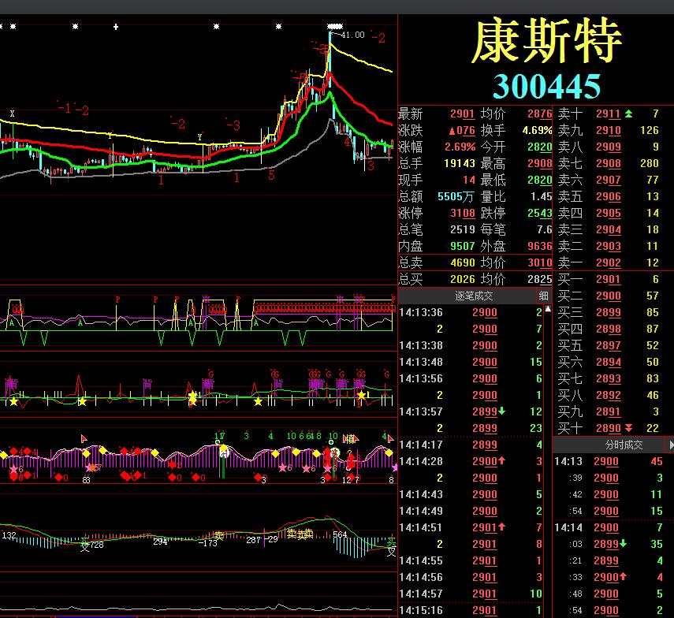This screenshot has width=674, height=618.
Task: Click the 卖七 price 2908
Action: pyautogui.click(x=609, y=163)
